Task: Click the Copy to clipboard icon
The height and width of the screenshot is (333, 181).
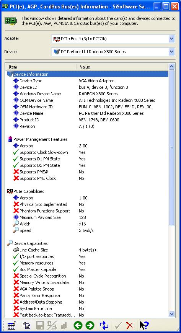Action: click(26, 325)
